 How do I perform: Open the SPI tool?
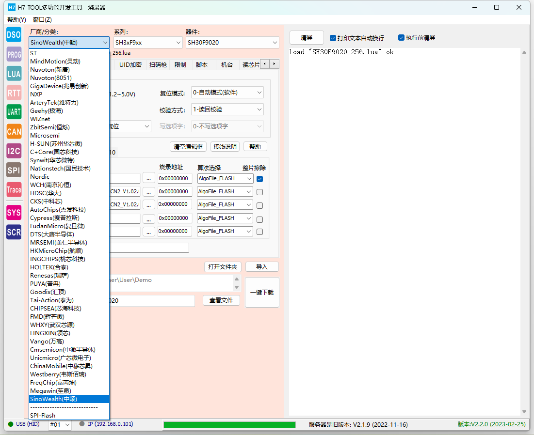14,170
